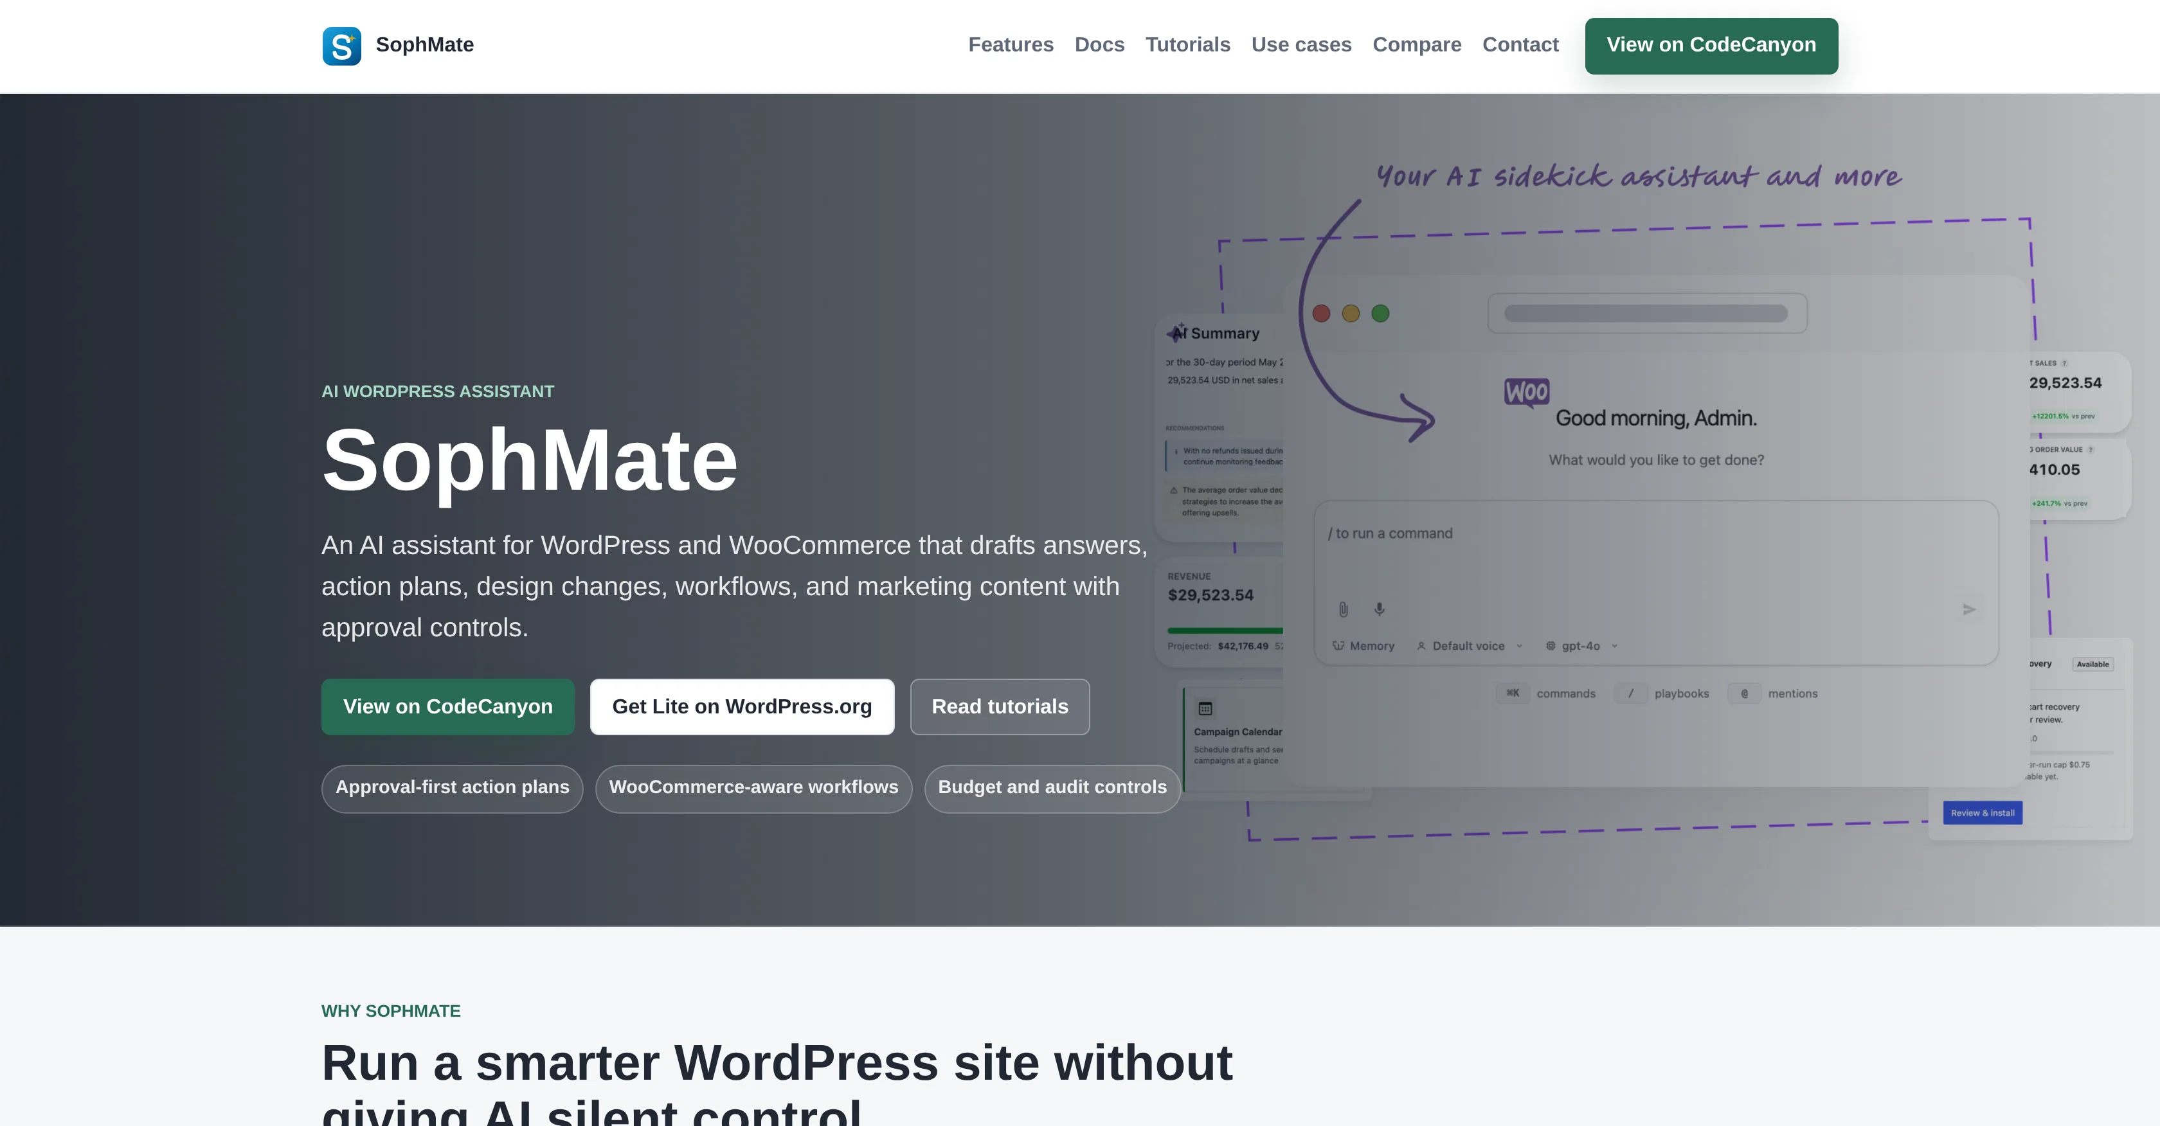Click the SophMate logo icon
Viewport: 2160px width, 1126px height.
coord(341,45)
